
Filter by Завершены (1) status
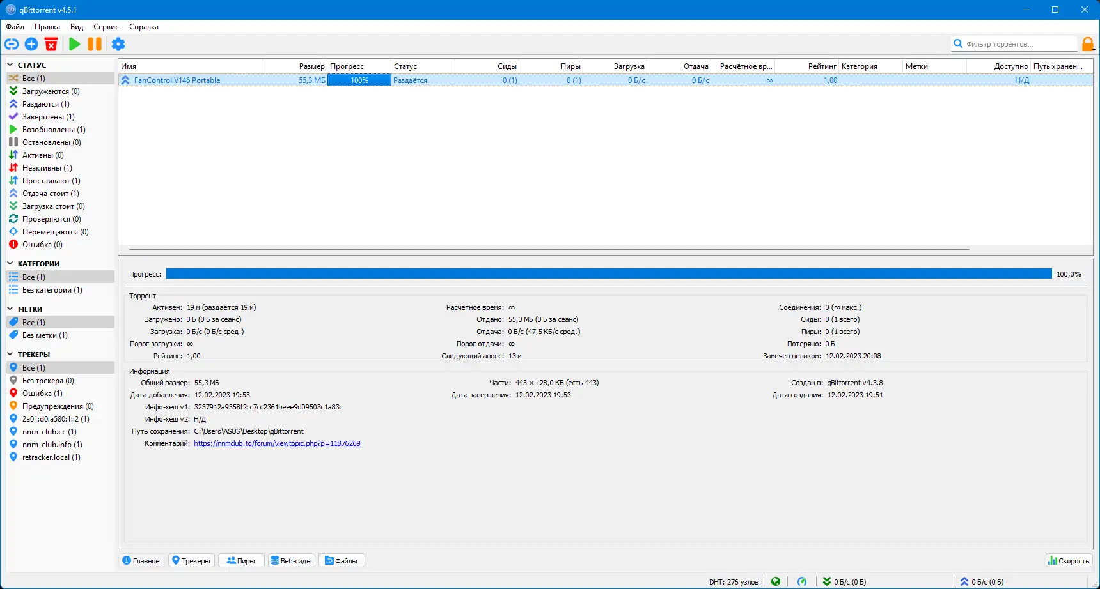[x=60, y=117]
